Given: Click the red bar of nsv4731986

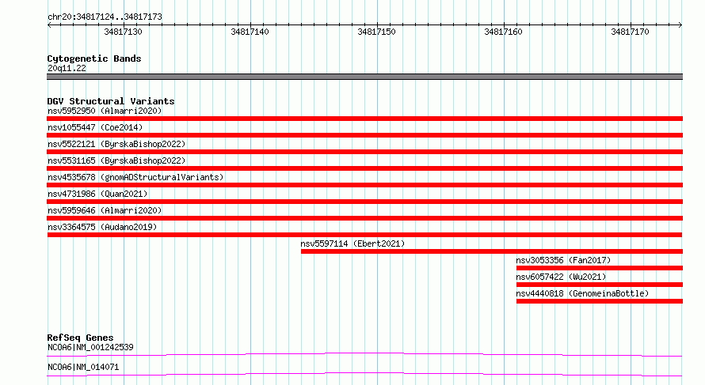Looking at the screenshot, I should click(364, 202).
